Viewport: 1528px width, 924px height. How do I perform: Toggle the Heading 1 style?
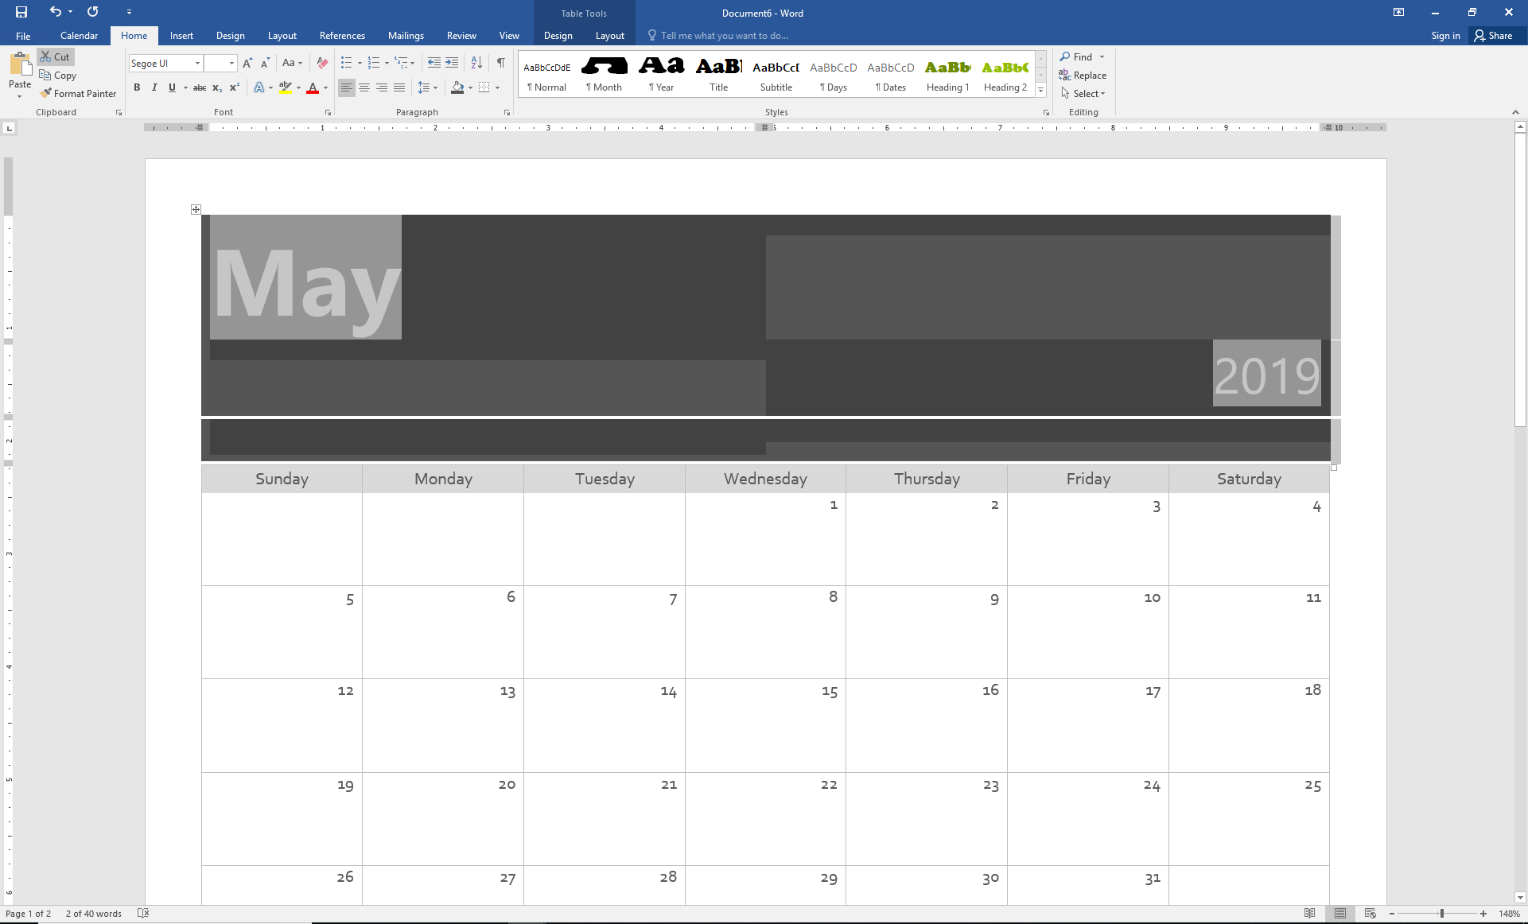click(x=947, y=72)
